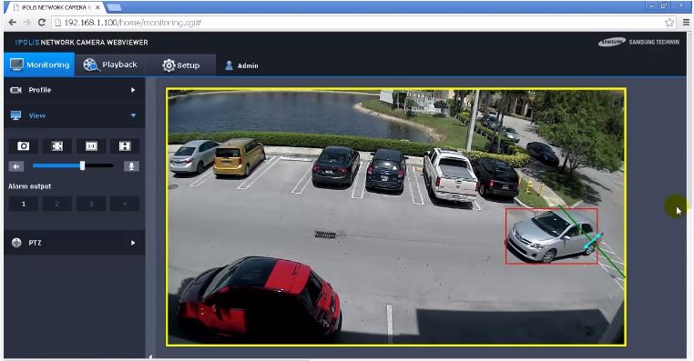Expand the Profile section arrow
Screen dimensions: 694x361
133,90
